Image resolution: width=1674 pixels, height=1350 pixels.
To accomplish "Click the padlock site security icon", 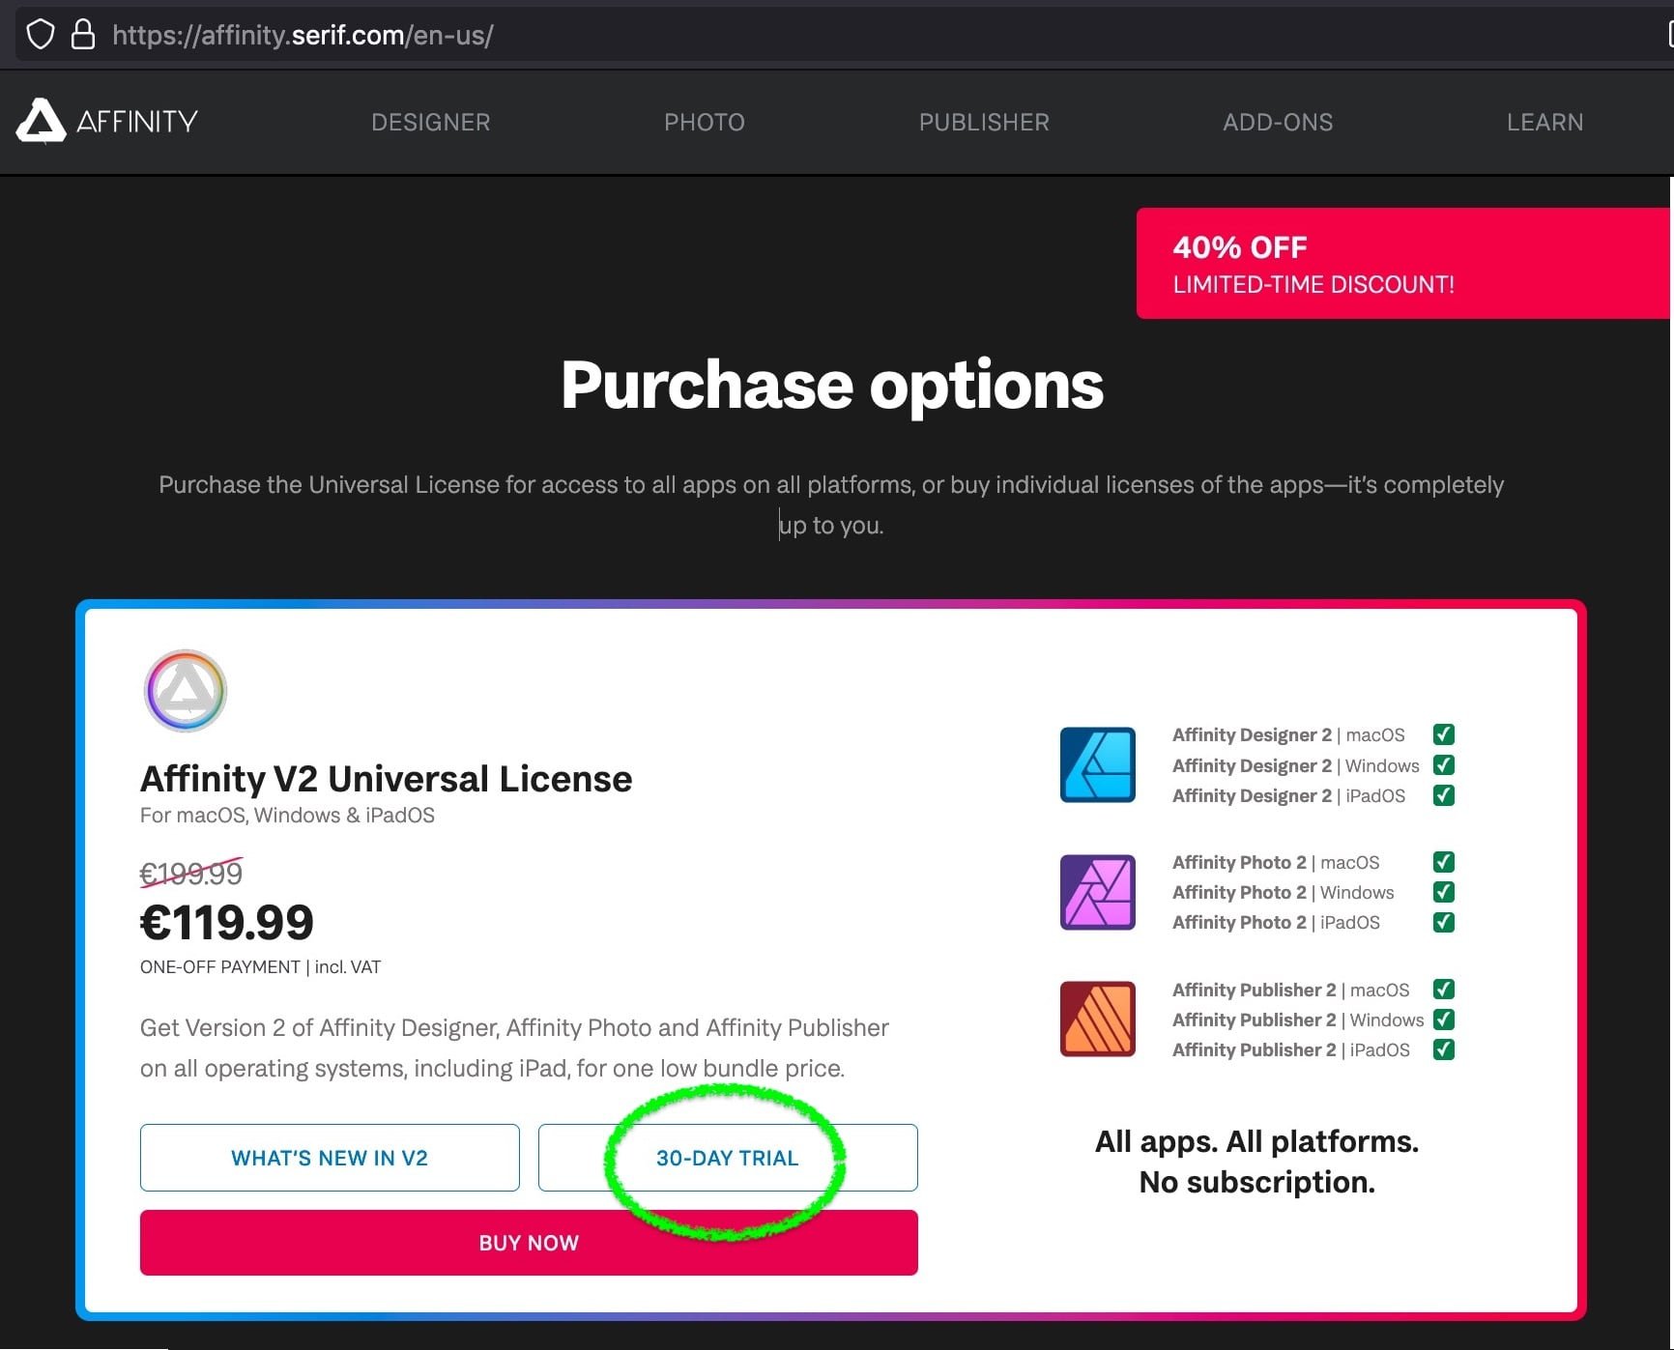I will pos(83,35).
